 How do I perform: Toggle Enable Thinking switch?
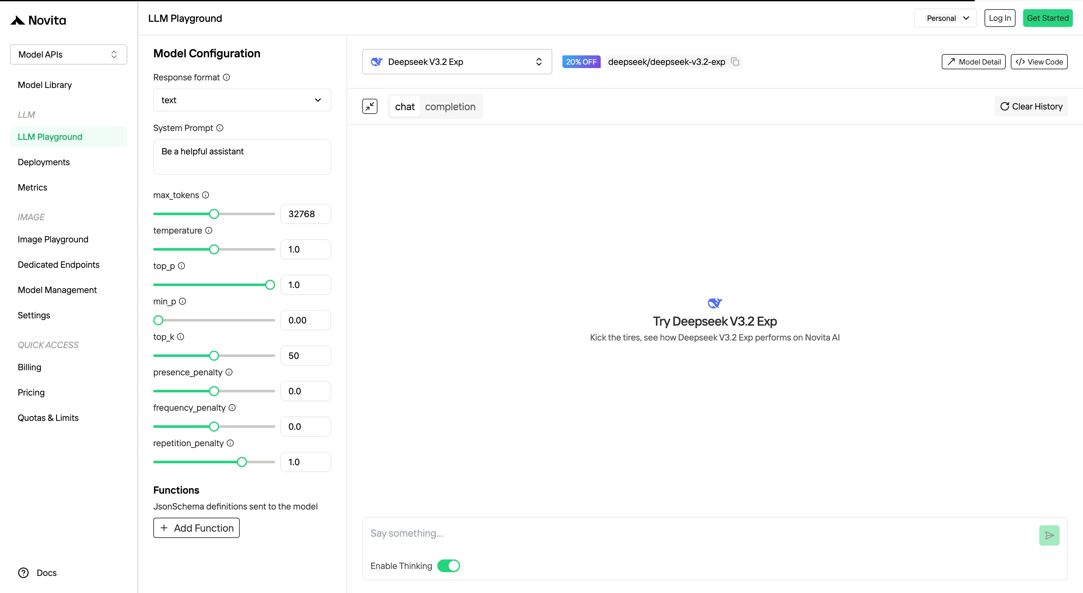(x=449, y=566)
